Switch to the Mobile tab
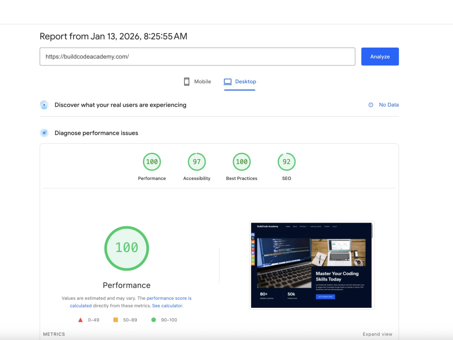The width and height of the screenshot is (453, 340). (198, 82)
